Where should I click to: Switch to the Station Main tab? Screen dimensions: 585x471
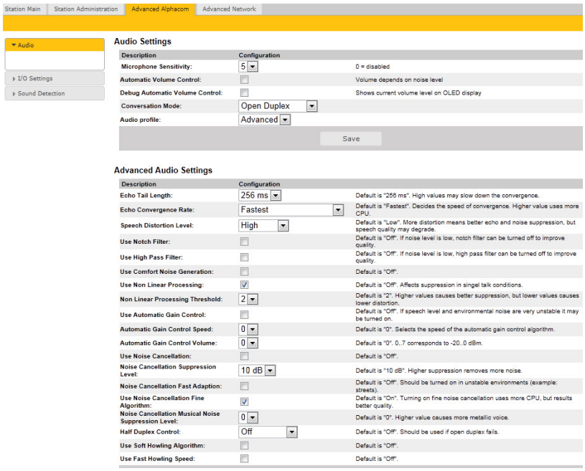click(24, 9)
